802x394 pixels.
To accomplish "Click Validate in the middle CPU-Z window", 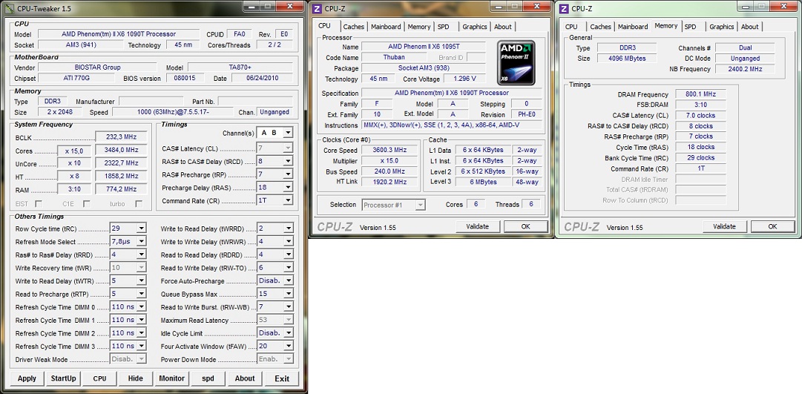I will click(x=478, y=226).
